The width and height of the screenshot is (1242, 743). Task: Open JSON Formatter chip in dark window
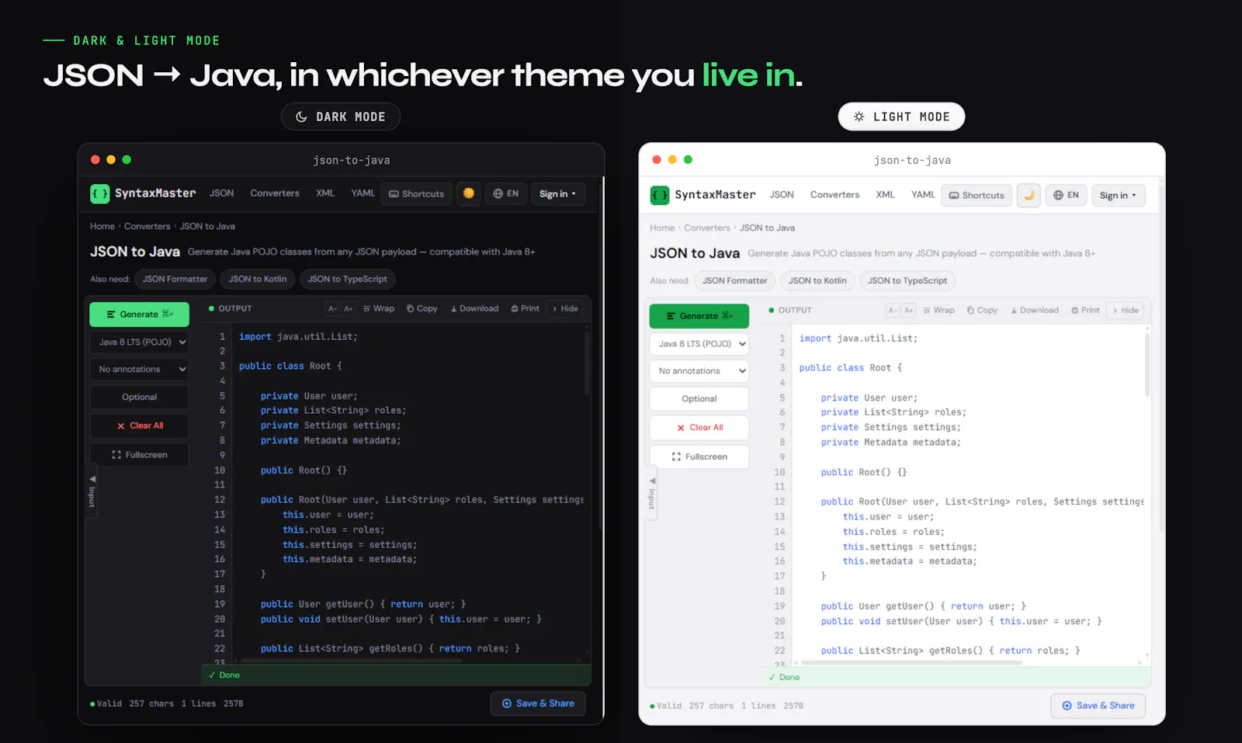[x=175, y=279]
